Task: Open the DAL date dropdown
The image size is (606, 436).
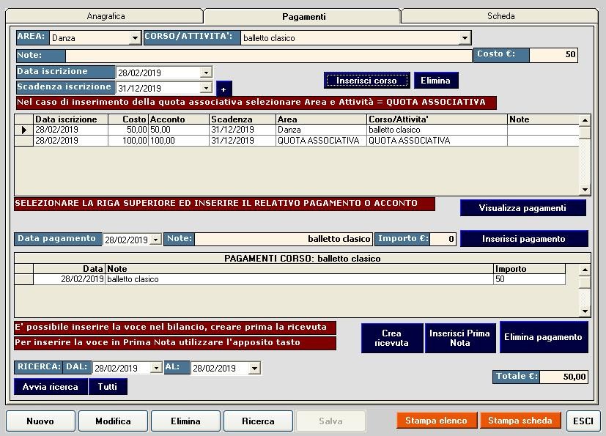Action: pyautogui.click(x=156, y=368)
